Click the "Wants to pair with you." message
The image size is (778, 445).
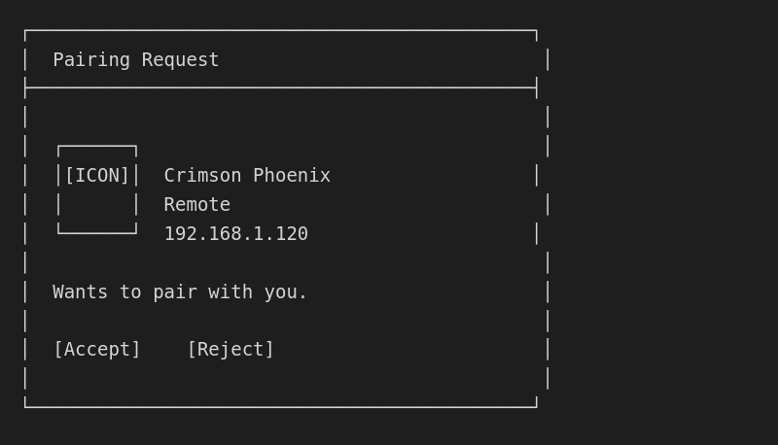click(x=180, y=292)
